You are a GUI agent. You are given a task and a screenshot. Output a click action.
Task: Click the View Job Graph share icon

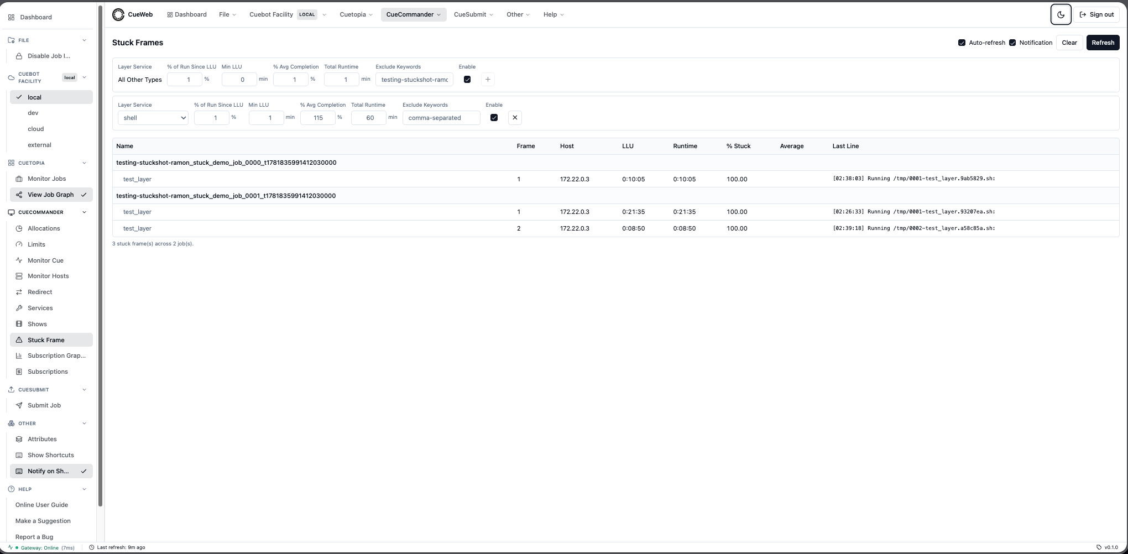pos(19,195)
